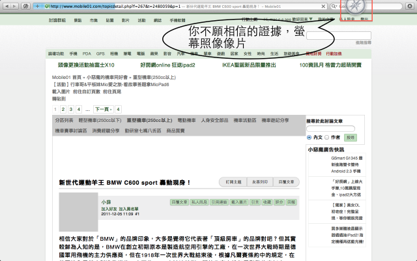Screen dimensions: 417x261
Task: Click the poster's gray avatar thumbnail
Action: pyautogui.click(x=78, y=211)
